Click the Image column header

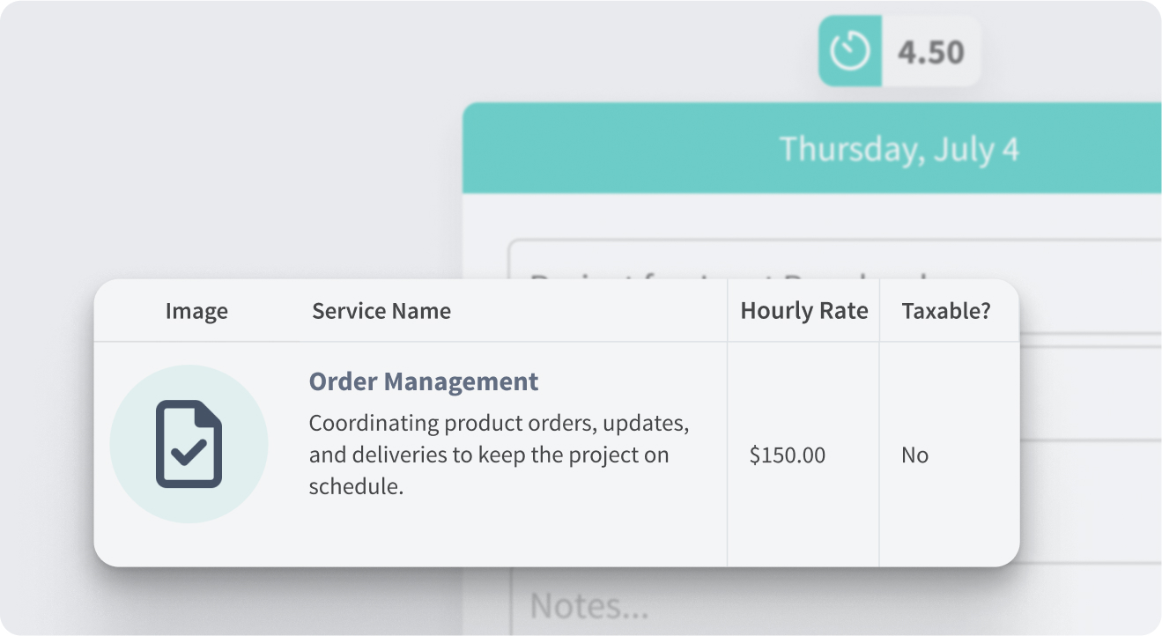click(x=196, y=311)
